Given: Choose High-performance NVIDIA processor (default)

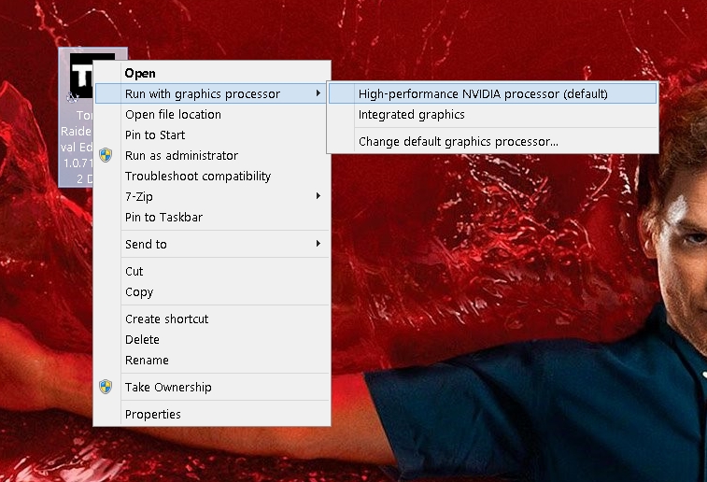Looking at the screenshot, I should (492, 93).
